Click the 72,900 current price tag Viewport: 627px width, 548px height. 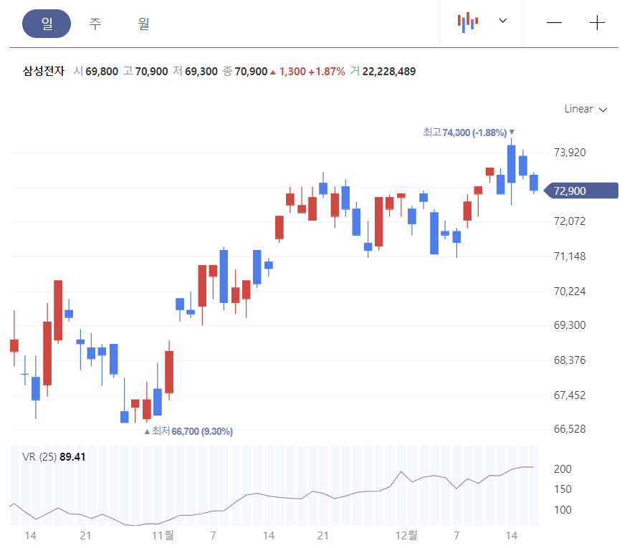581,191
